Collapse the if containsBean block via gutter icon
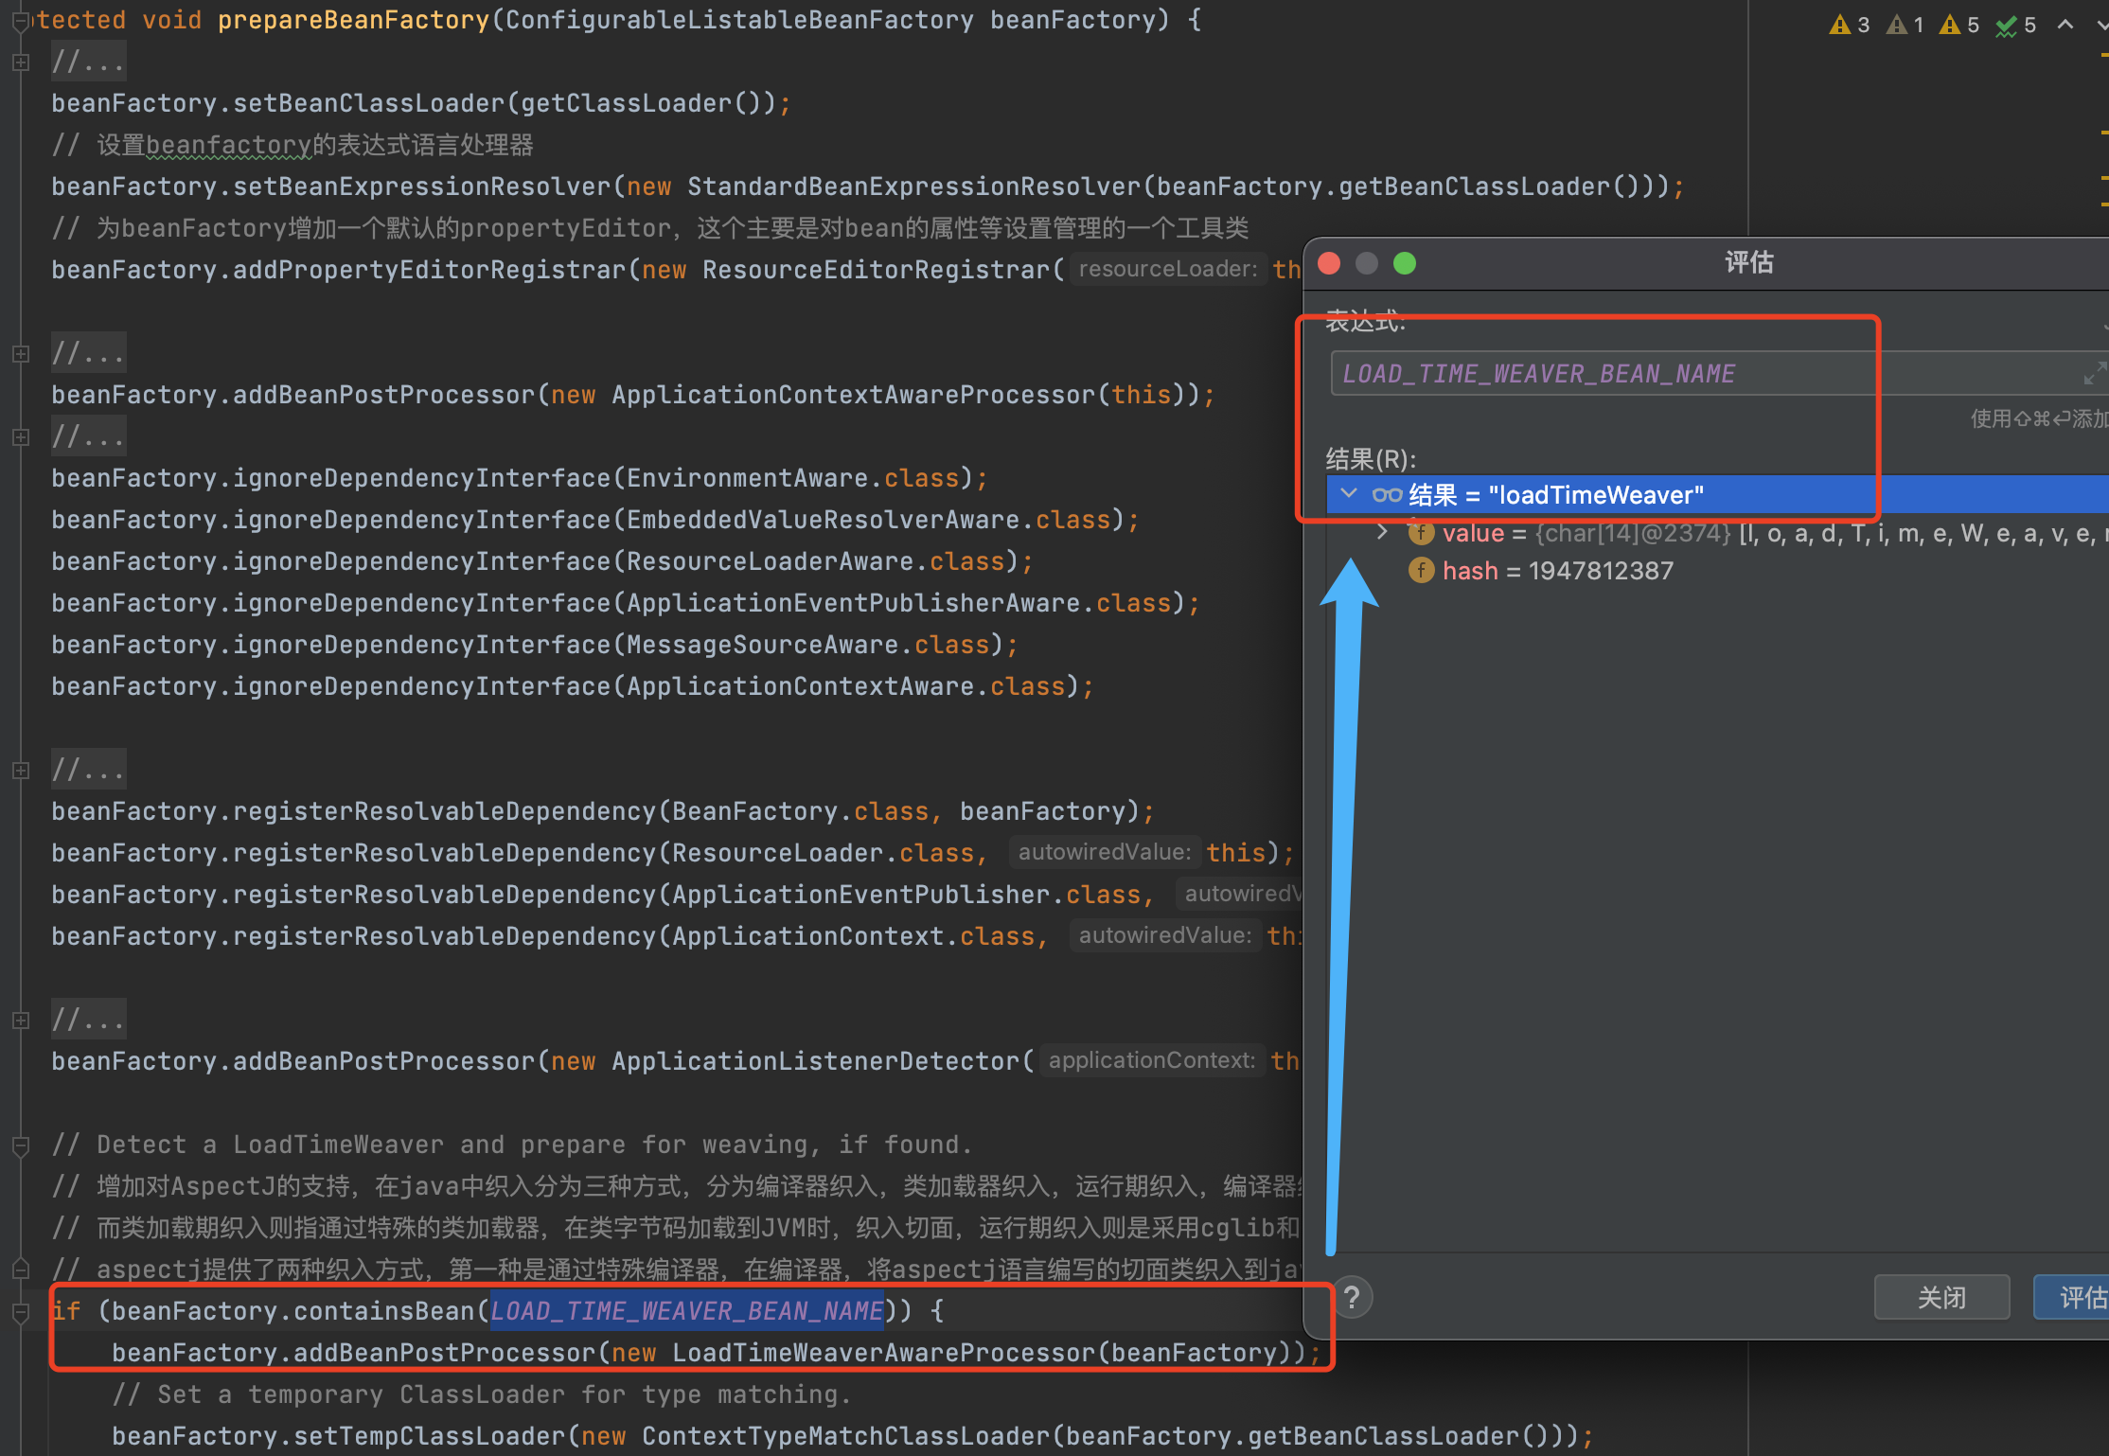This screenshot has height=1456, width=2109. [21, 1312]
